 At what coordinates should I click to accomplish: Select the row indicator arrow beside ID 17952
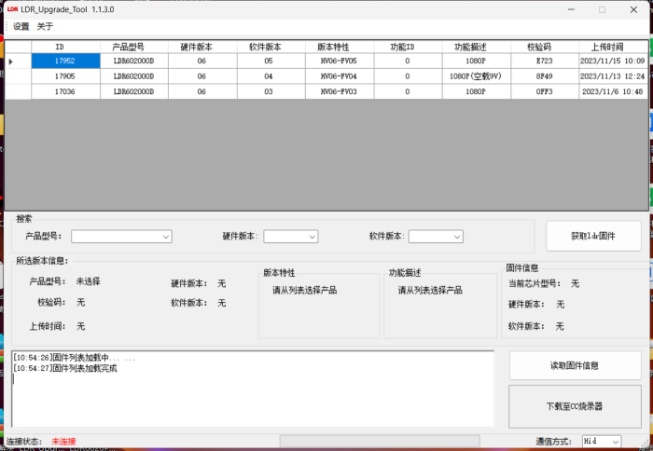11,61
